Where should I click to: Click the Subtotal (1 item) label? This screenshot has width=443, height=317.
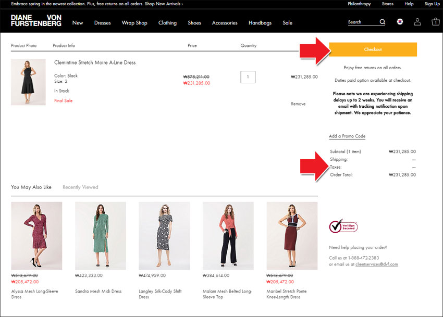(345, 151)
